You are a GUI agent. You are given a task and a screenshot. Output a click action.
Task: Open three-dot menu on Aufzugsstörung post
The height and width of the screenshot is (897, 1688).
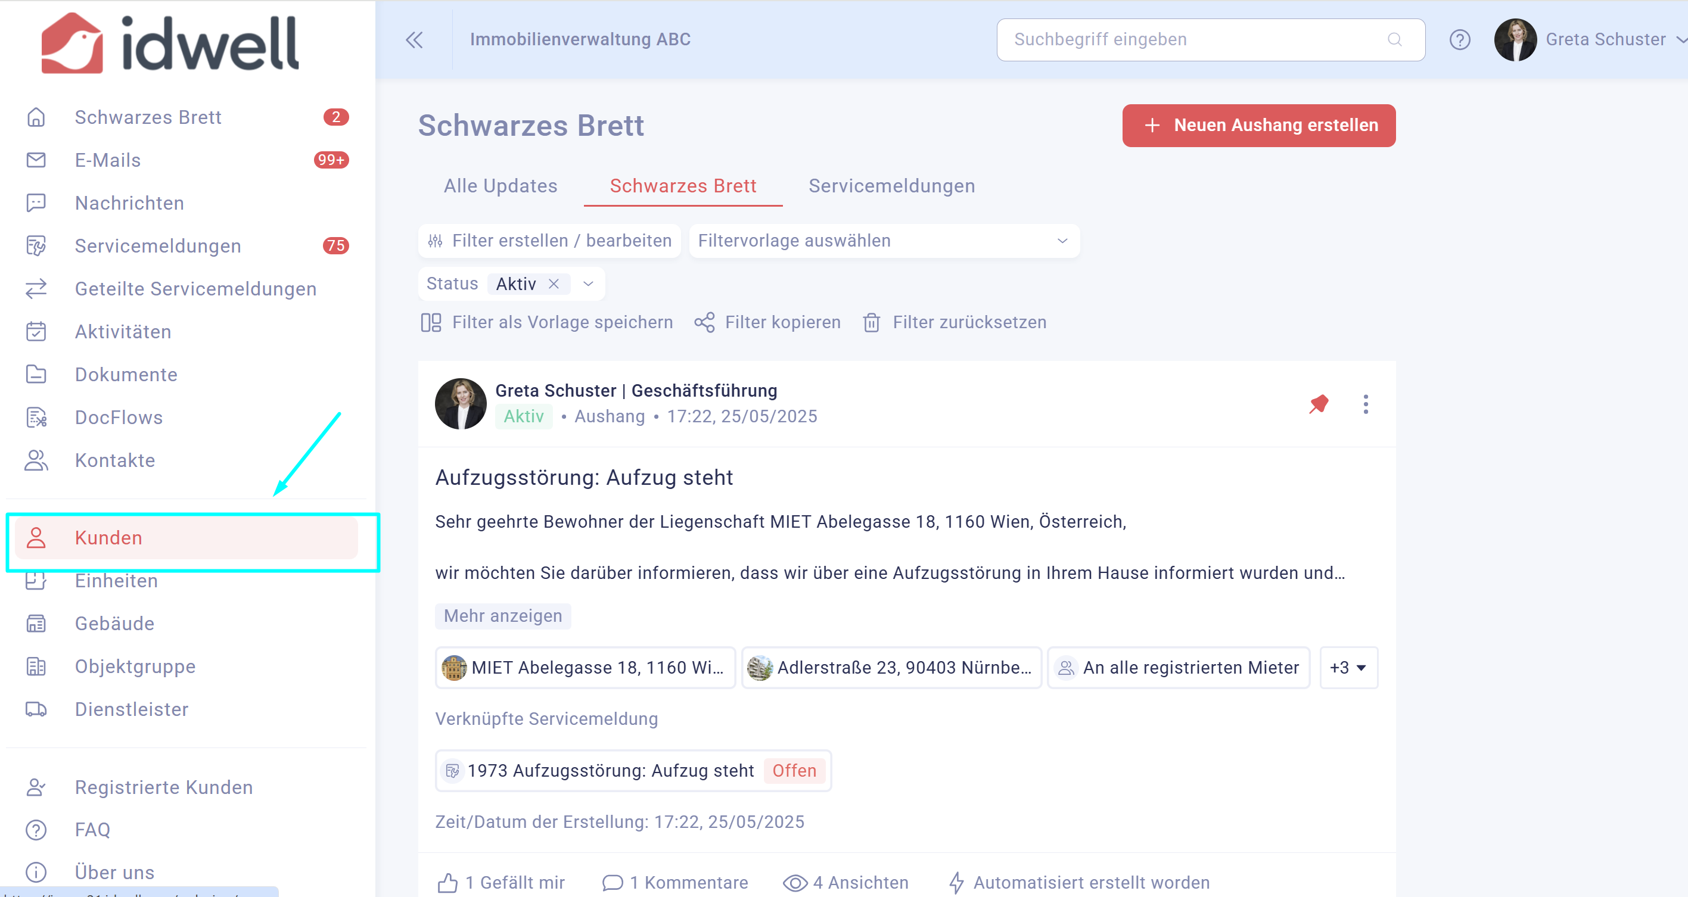pyautogui.click(x=1366, y=404)
